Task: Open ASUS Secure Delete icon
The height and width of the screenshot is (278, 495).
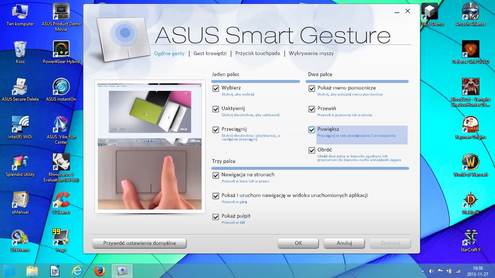Action: [20, 90]
